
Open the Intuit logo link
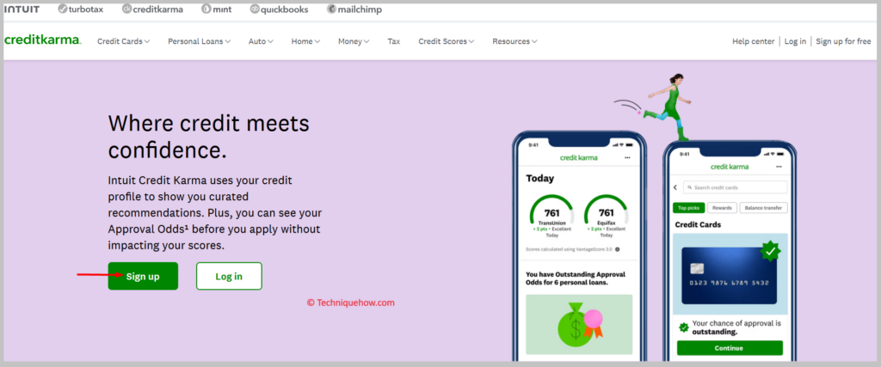pos(22,9)
